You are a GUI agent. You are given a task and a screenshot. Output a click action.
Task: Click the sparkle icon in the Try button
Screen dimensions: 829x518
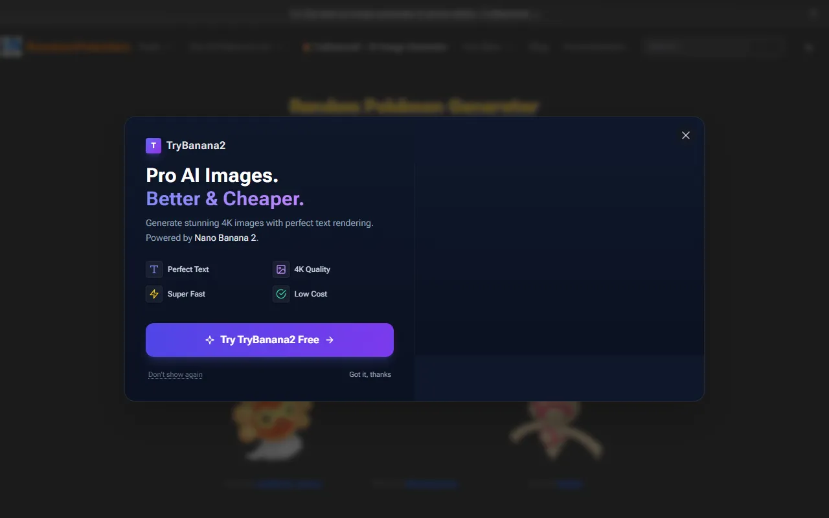(210, 340)
